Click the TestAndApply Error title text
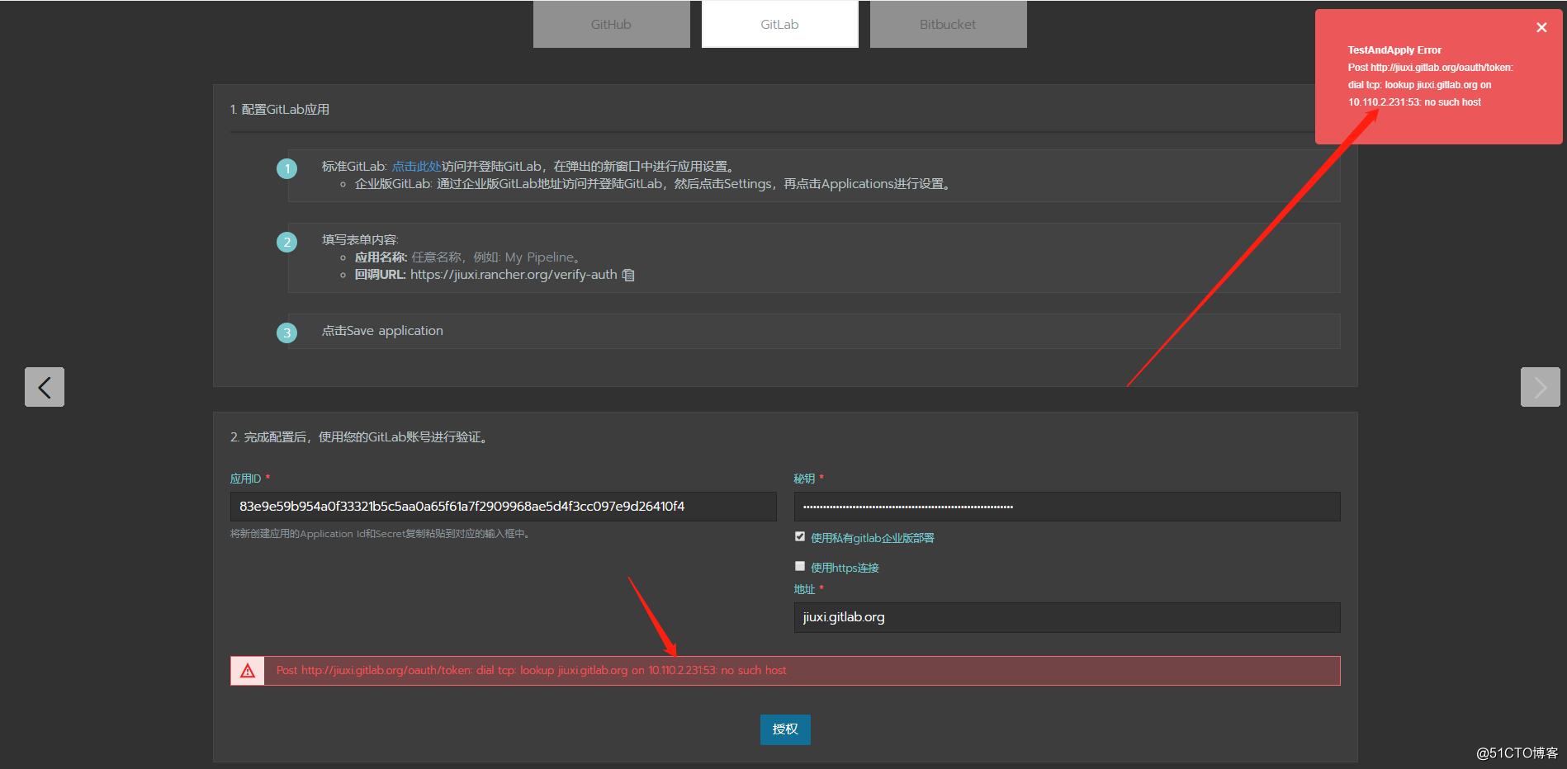 (x=1394, y=50)
